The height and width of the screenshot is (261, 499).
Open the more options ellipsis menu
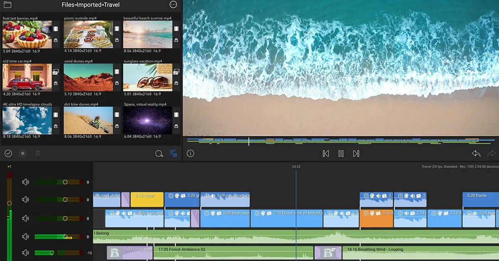173,5
